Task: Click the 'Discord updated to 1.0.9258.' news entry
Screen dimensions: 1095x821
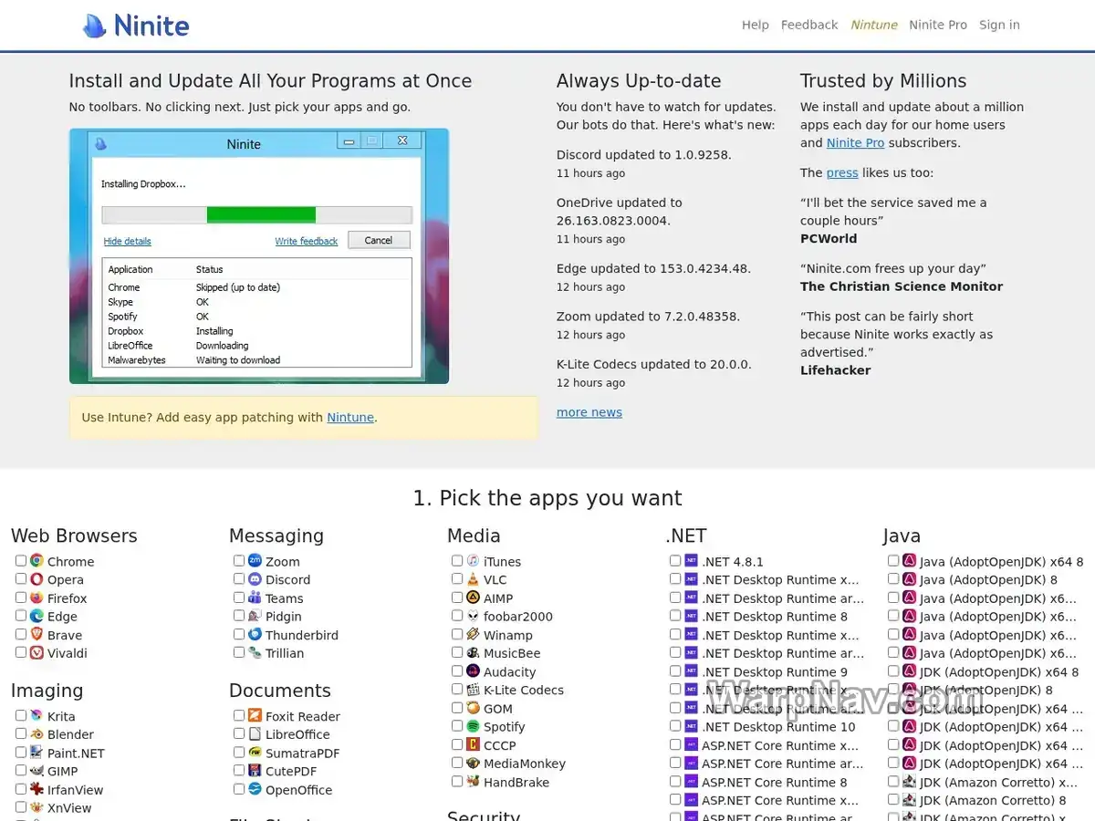Action: (644, 155)
